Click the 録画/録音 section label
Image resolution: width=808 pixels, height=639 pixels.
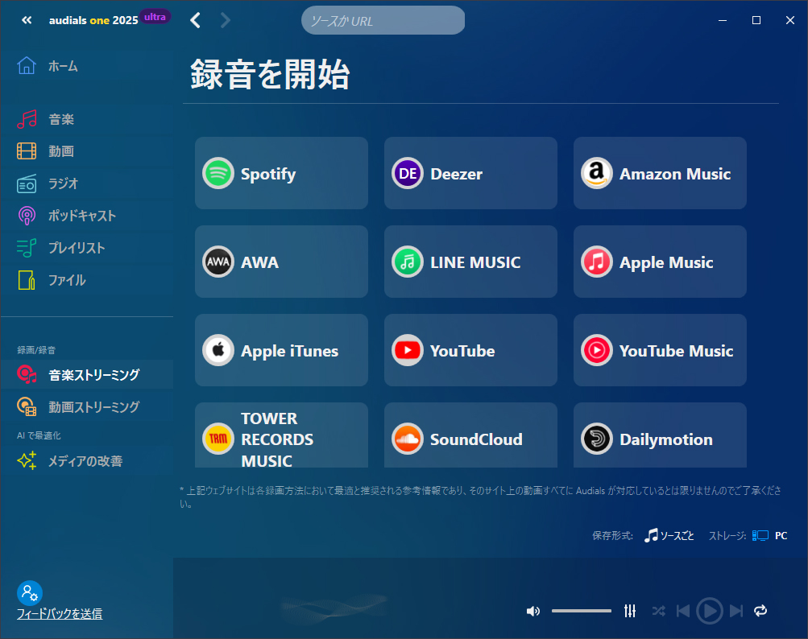point(36,350)
